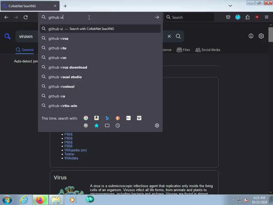Screen dimensions: 273x205
Task: Select suggestion 'github via'
Action: (x=100, y=96)
